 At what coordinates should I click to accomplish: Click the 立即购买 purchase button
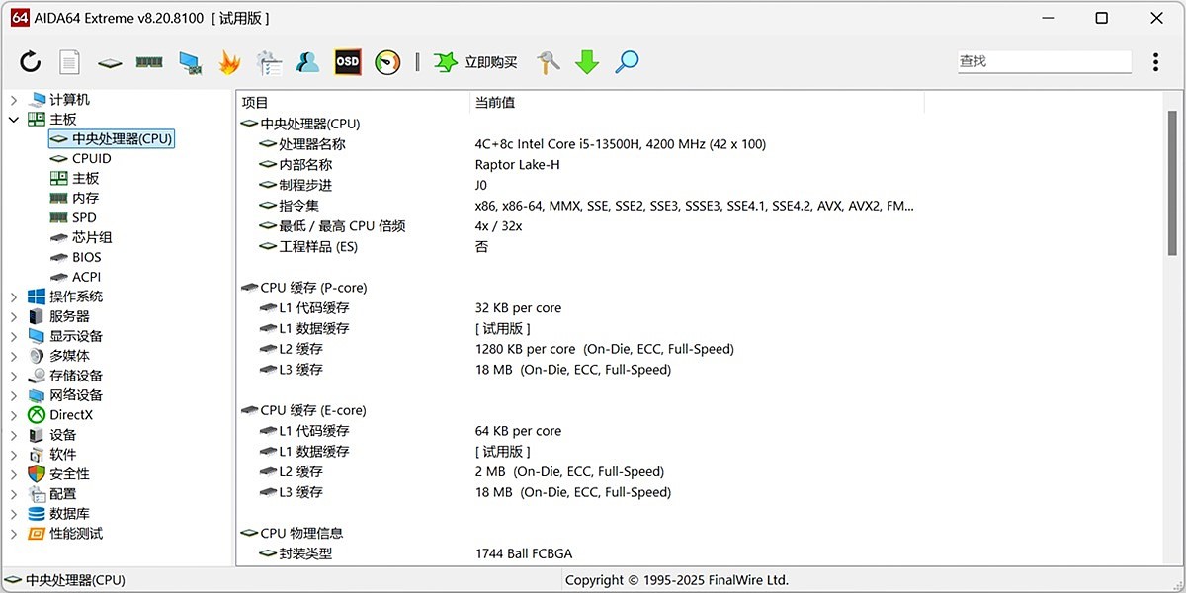pos(481,61)
